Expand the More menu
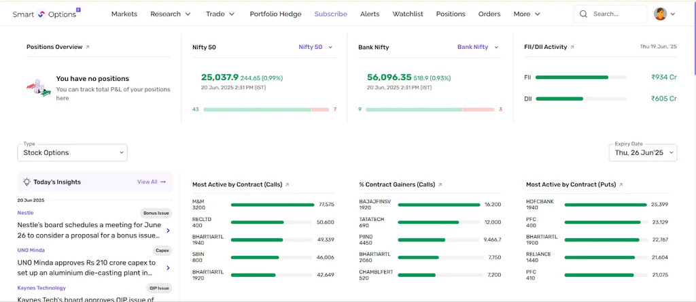 527,14
